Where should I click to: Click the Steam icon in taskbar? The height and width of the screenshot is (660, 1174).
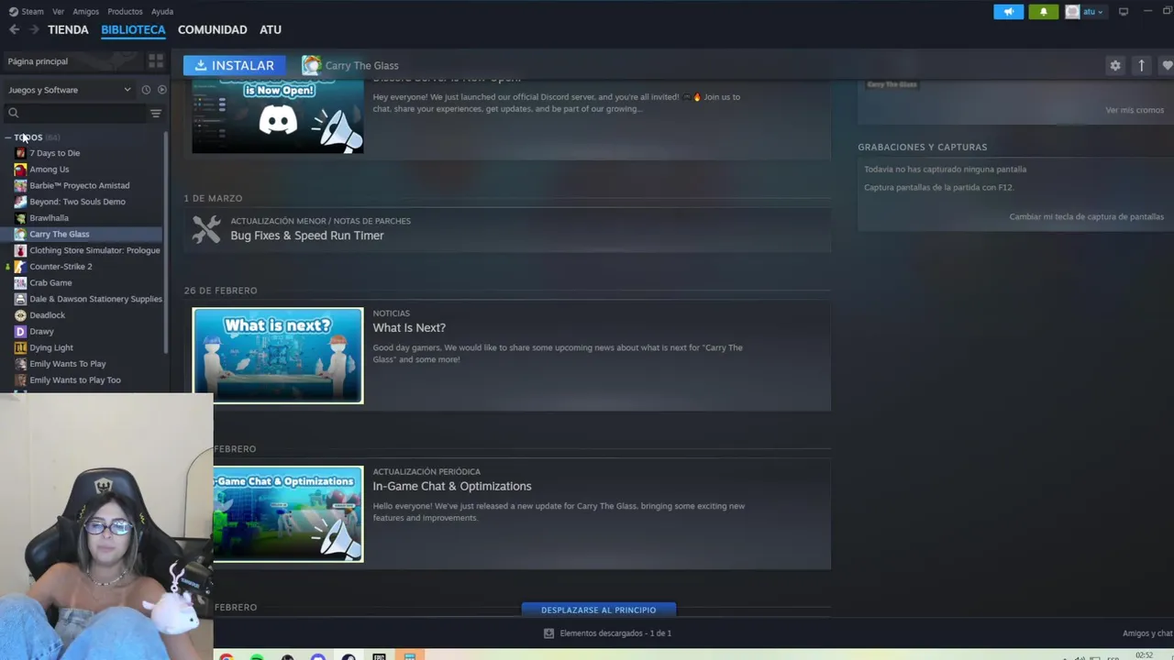pyautogui.click(x=349, y=656)
